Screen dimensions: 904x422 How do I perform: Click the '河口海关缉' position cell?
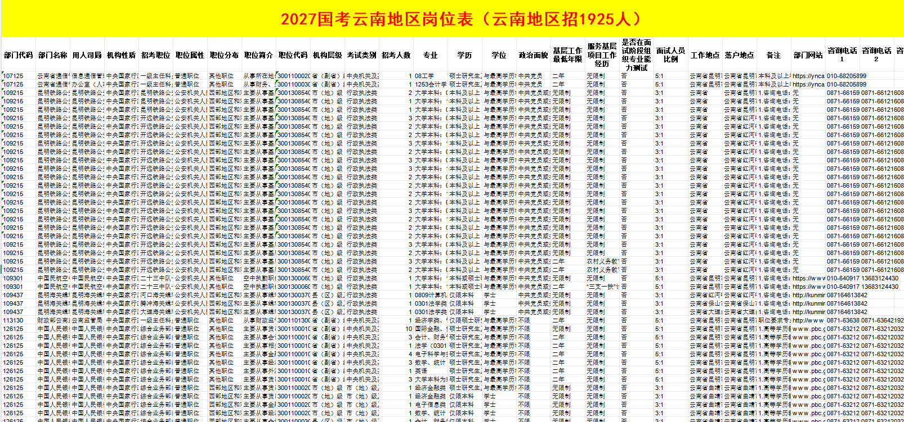156,295
